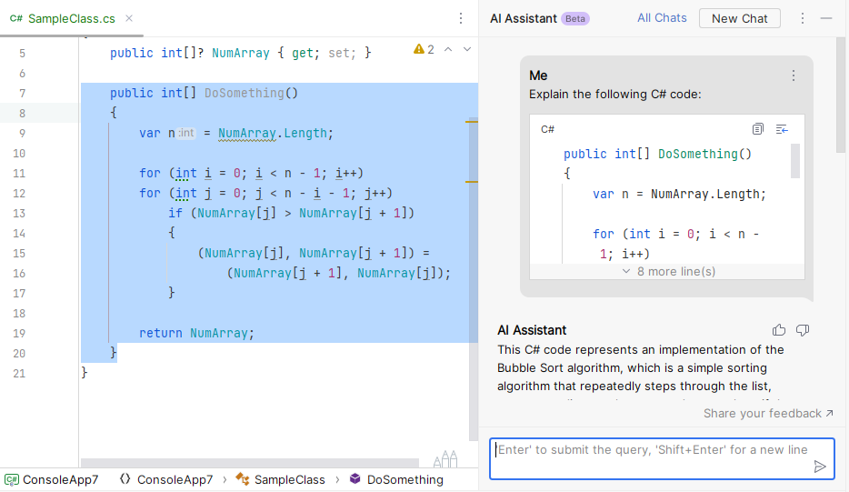This screenshot has width=849, height=492.
Task: Click the font size indicator icon in editor
Action: (x=445, y=459)
